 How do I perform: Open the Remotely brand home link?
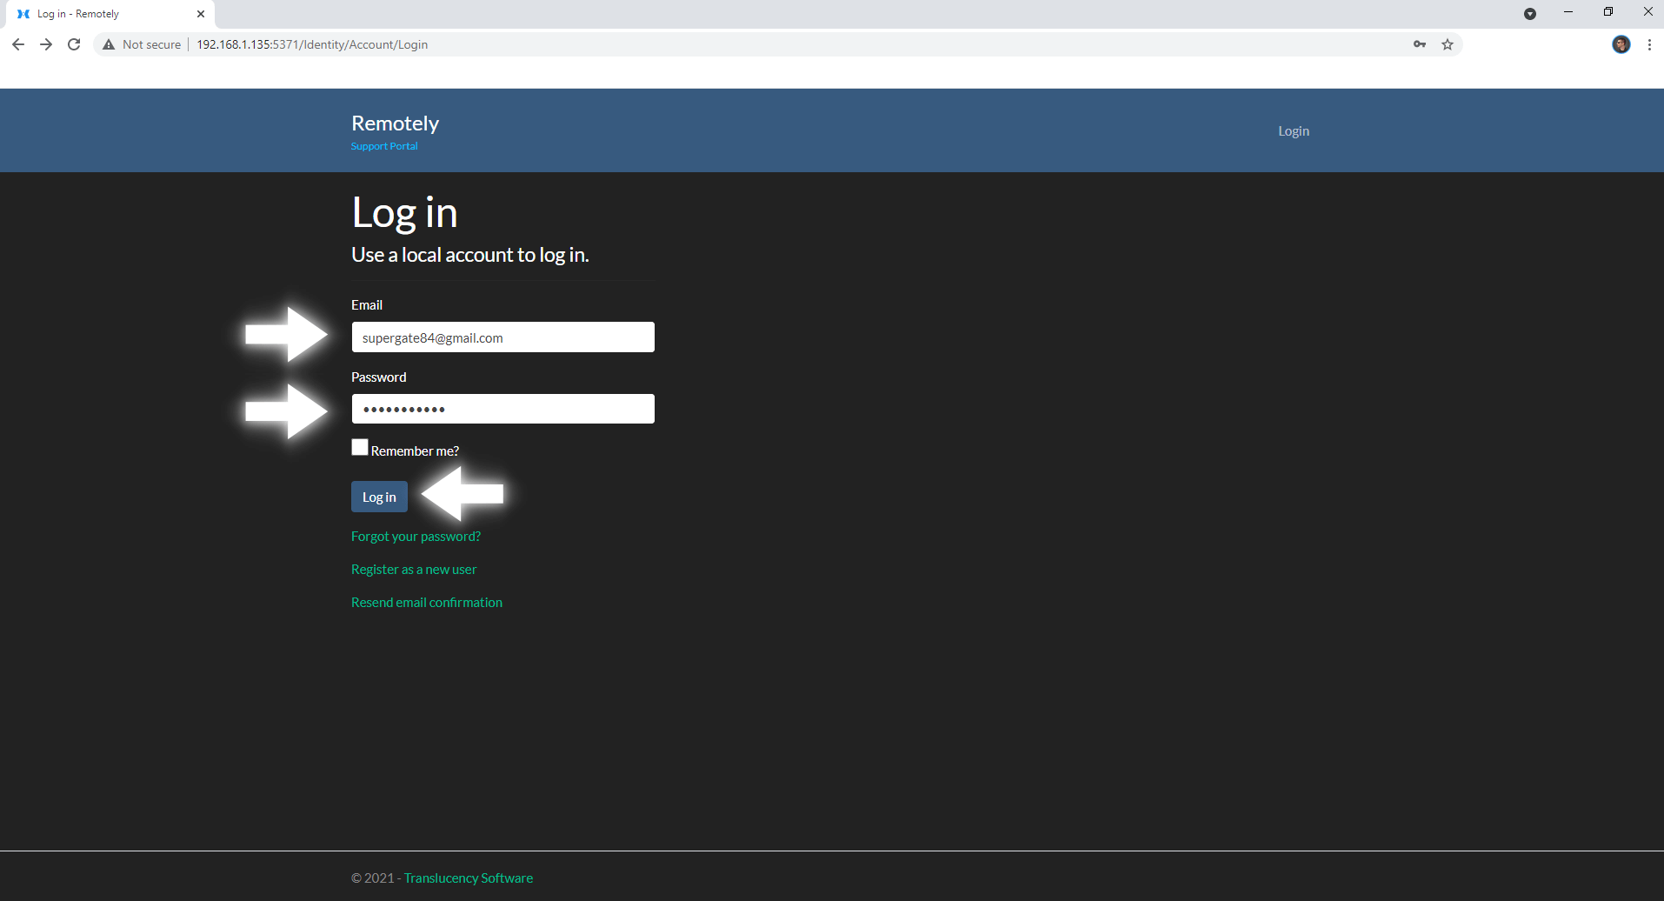pos(395,123)
